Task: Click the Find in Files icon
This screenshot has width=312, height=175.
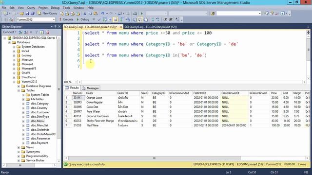Action: pos(213,14)
